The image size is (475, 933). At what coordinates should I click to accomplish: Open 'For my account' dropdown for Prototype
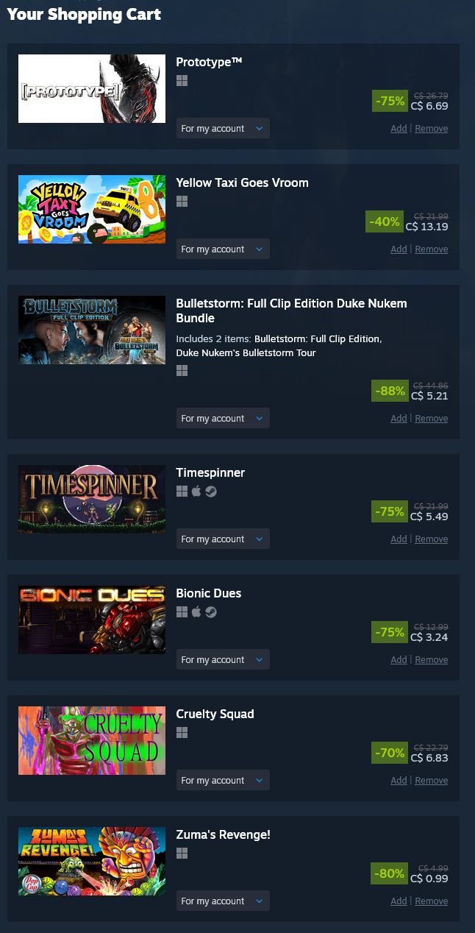223,128
